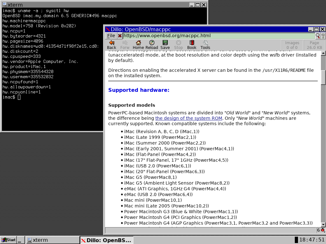This screenshot has height=244, width=326.
Task: Click list item 'eMac (USB 2.0 (PowerMac6,4))'
Action: tap(158, 194)
